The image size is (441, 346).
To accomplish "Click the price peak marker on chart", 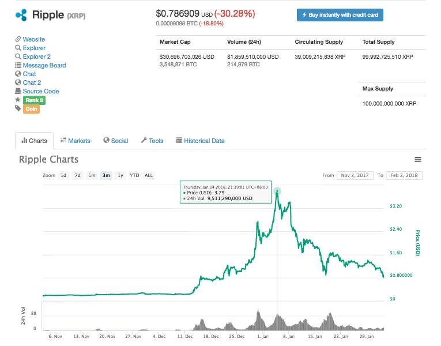I will click(277, 191).
